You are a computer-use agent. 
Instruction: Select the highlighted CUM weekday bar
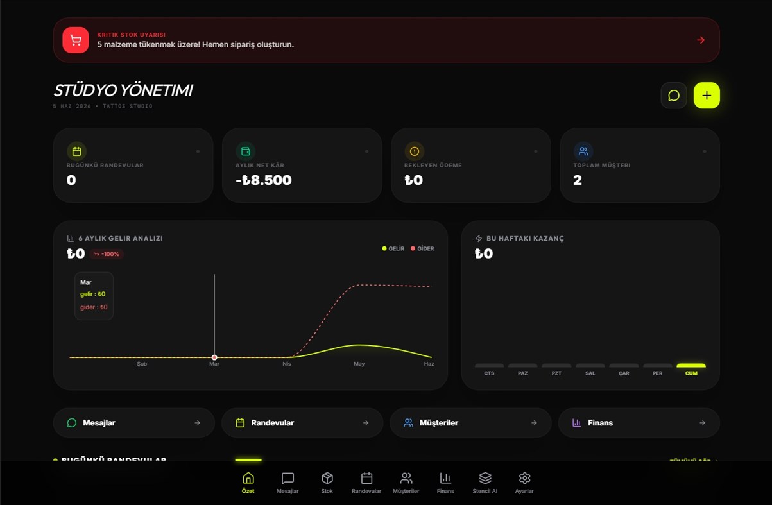[x=691, y=366]
